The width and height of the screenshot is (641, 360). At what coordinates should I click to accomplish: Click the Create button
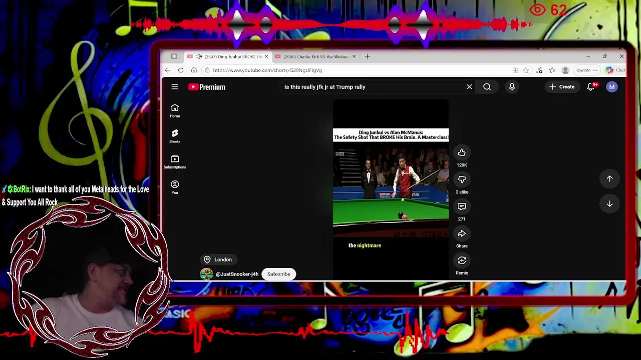point(562,87)
